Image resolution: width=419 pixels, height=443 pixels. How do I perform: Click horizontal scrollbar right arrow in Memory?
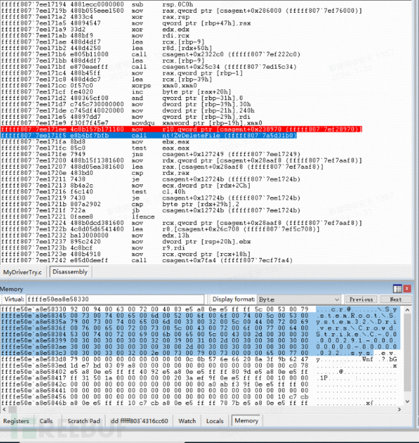[x=399, y=409]
